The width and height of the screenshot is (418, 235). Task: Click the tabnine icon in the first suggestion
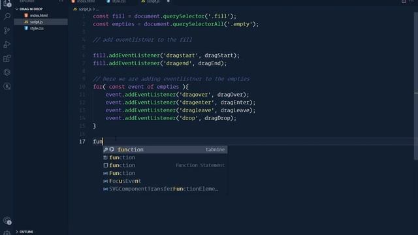tap(112, 149)
